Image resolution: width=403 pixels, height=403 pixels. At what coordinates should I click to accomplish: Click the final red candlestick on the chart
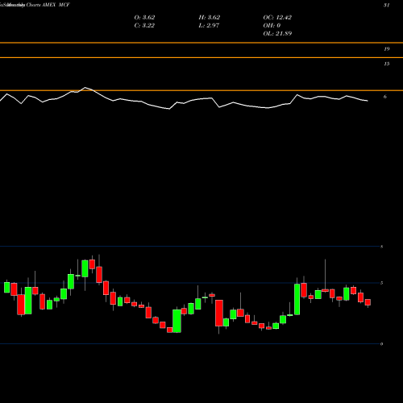tap(368, 302)
